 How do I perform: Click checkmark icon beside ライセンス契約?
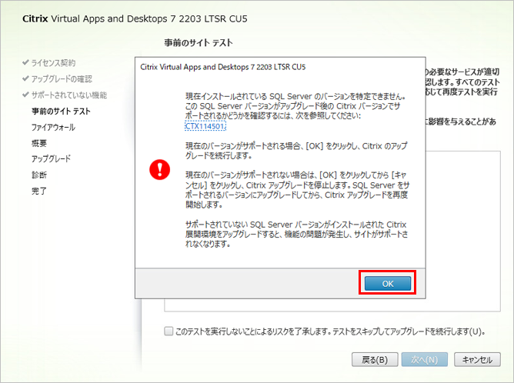pyautogui.click(x=25, y=62)
